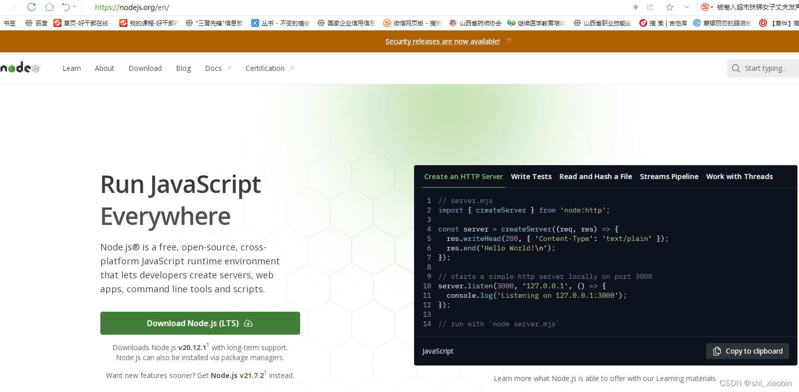The height and width of the screenshot is (392, 799).
Task: Expand the address bar dropdown chevron
Action: (x=687, y=7)
